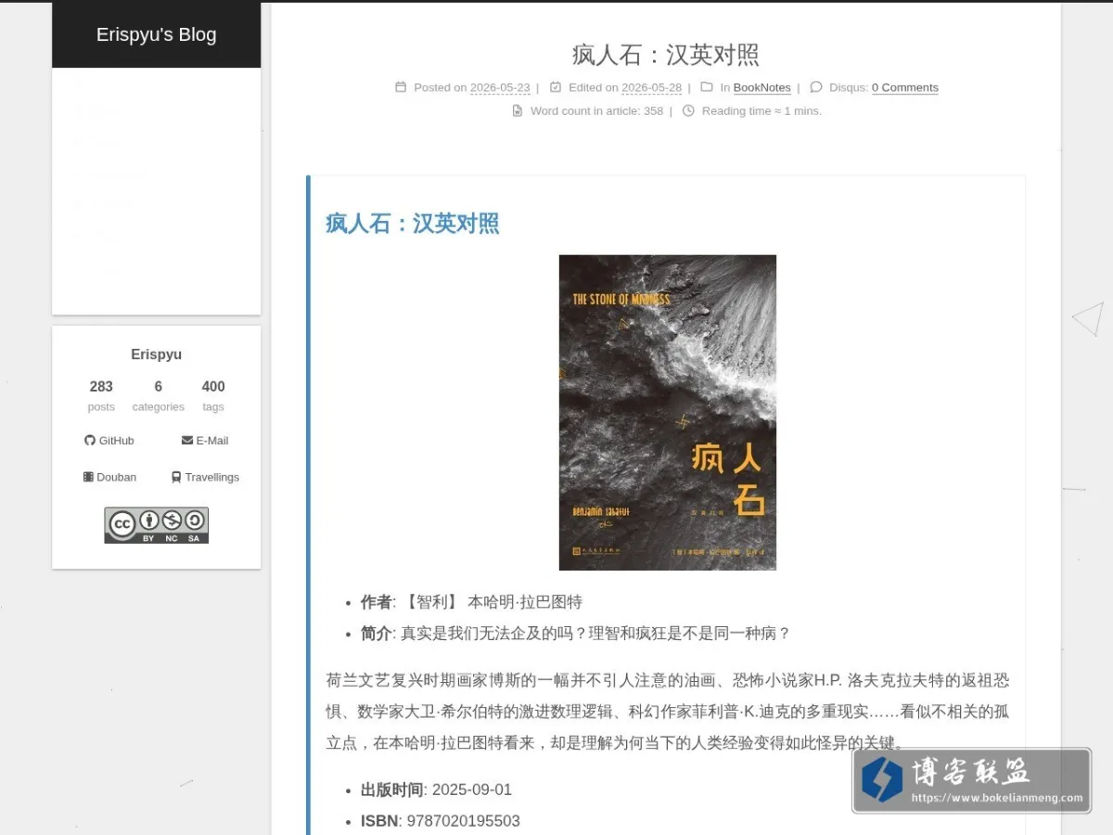
Task: Click the GitHub octocat icon
Action: pyautogui.click(x=90, y=441)
